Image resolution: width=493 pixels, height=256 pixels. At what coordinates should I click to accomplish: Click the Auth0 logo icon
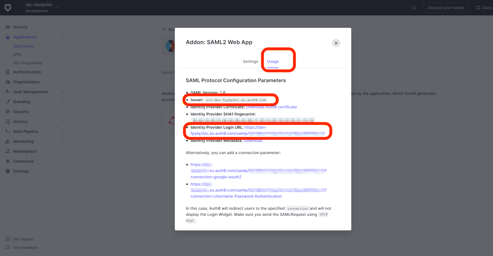pos(8,8)
